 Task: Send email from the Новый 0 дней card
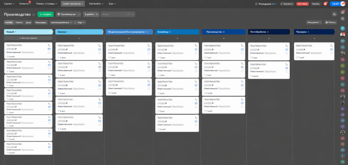(x=49, y=49)
